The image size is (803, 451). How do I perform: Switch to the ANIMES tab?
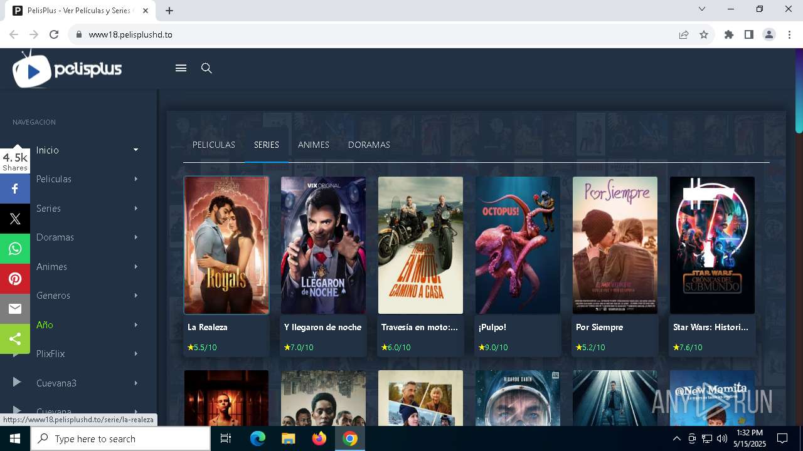[x=314, y=145]
